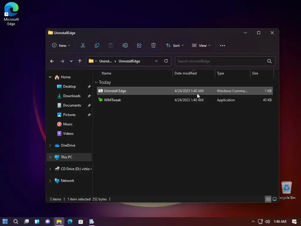Click the Copy icon in toolbar
Viewport: 301px width, 226px height.
coord(97,46)
